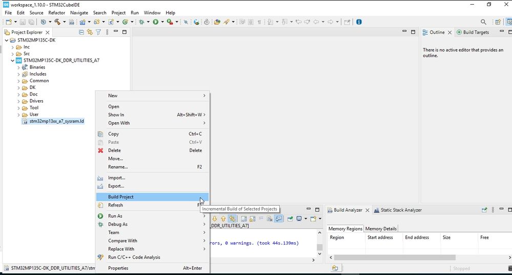Select the Memory Regions tab
The image size is (512, 275).
tap(345, 228)
